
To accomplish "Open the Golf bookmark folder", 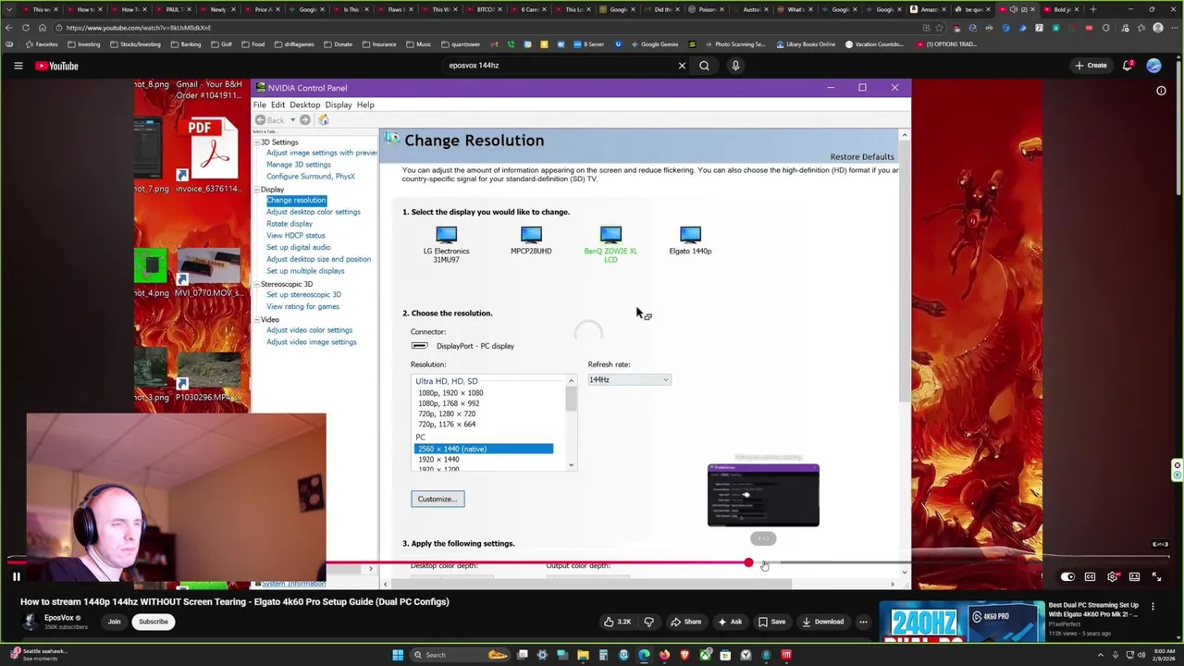I will pos(221,44).
